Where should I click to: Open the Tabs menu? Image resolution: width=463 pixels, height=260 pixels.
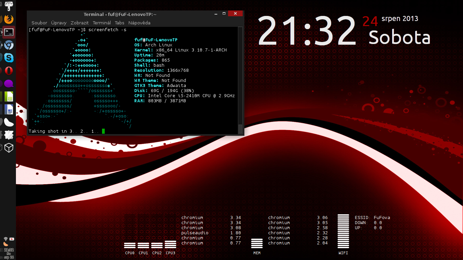point(120,23)
